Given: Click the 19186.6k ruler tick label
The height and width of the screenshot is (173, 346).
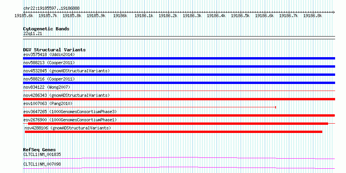Looking at the screenshot, I should pyautogui.click(x=264, y=16).
